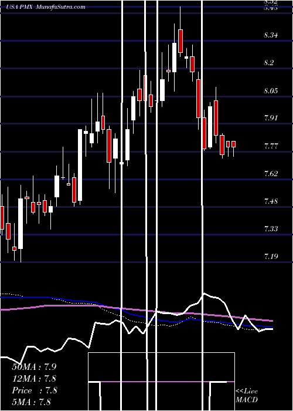Click the 8.2 price axis label
This screenshot has height=411, width=293.
coord(270,63)
